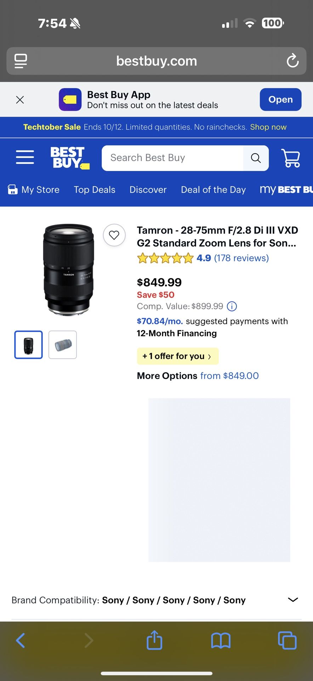Viewport: 313px width, 681px height.
Task: Select second lens thumbnail image
Action: coord(63,345)
